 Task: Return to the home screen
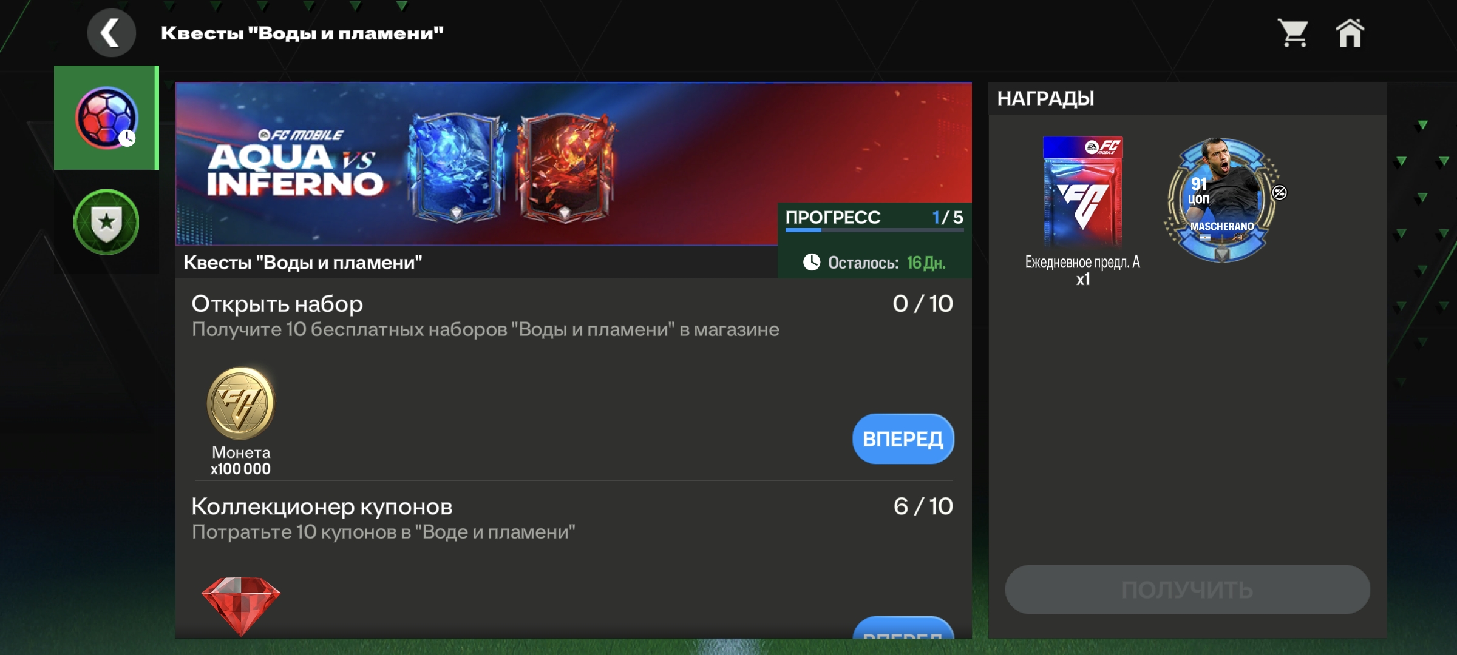[1350, 33]
